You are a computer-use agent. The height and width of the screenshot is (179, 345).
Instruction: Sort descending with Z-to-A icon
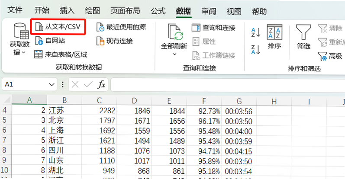(x=256, y=49)
